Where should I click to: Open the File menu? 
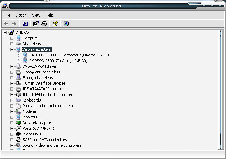tap(7, 15)
